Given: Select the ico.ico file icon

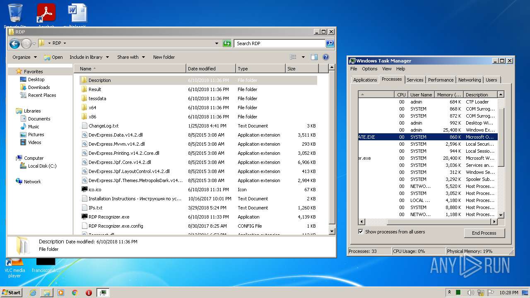Looking at the screenshot, I should click(84, 190).
